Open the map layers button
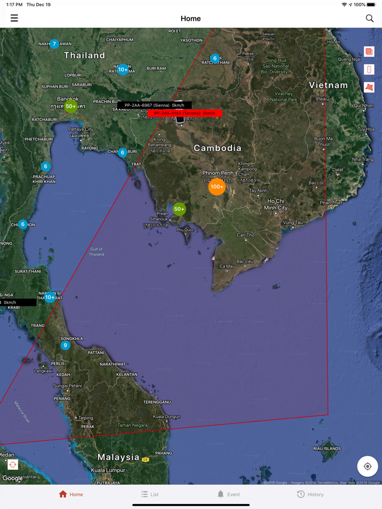The image size is (382, 509). pyautogui.click(x=369, y=52)
